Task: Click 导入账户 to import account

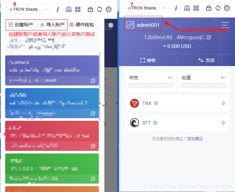Action: click(53, 25)
